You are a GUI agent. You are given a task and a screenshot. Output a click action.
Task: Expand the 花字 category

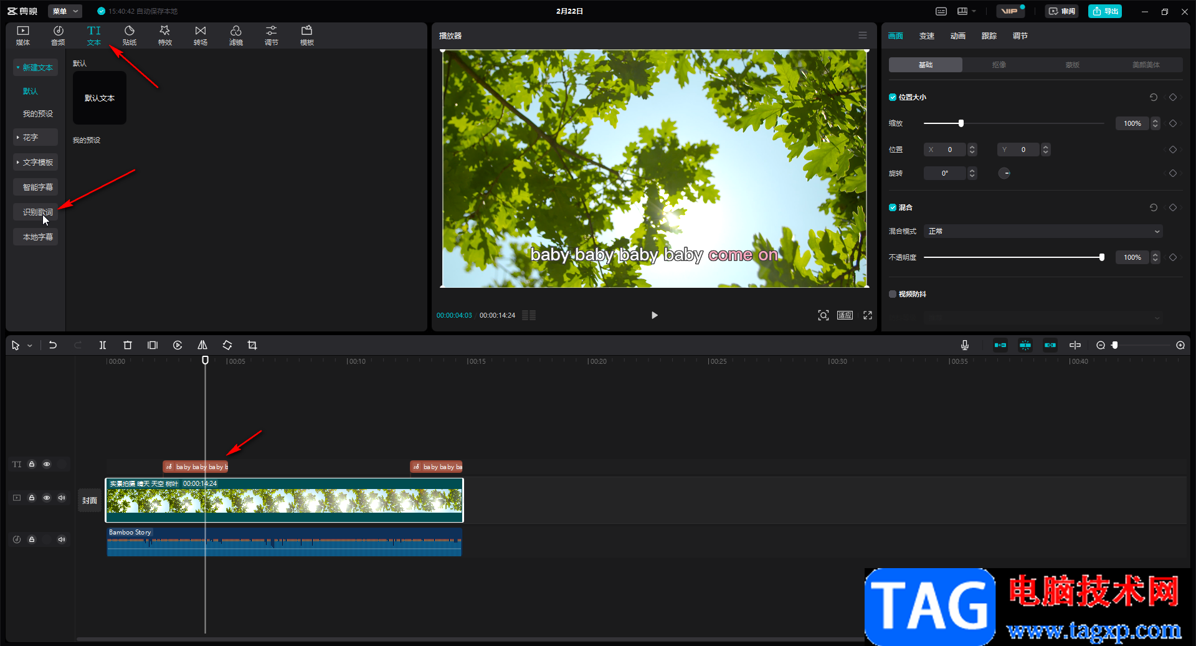36,137
